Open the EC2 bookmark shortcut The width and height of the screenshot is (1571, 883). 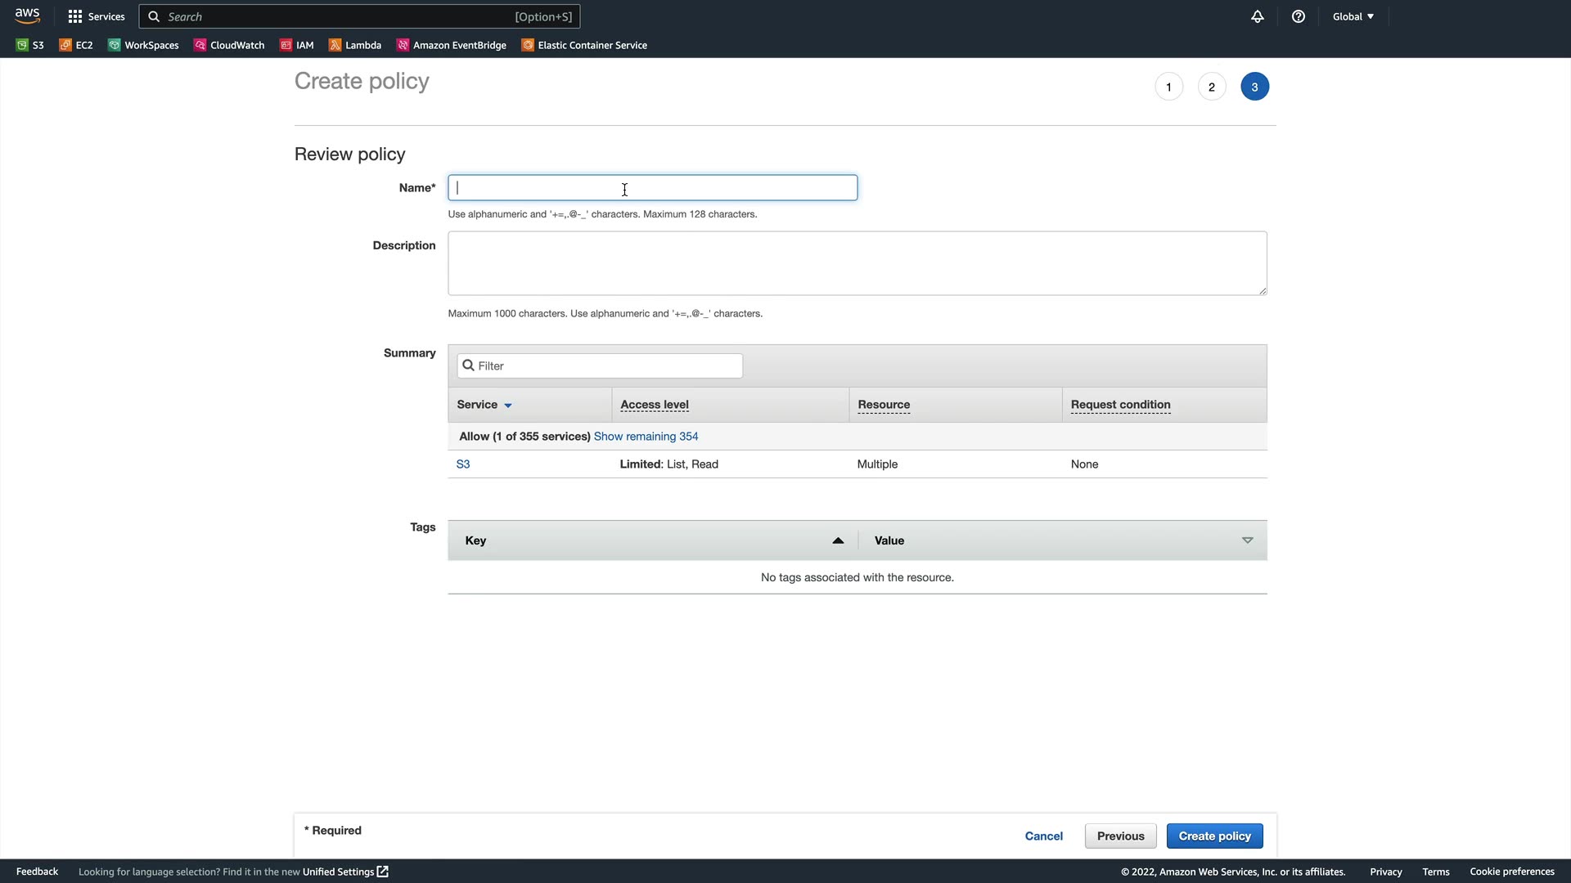click(76, 45)
